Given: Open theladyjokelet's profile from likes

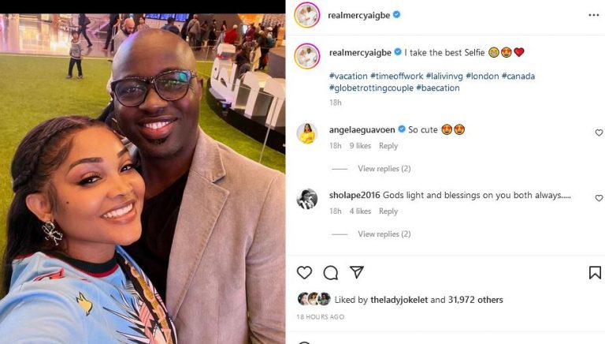Looking at the screenshot, I should point(399,300).
